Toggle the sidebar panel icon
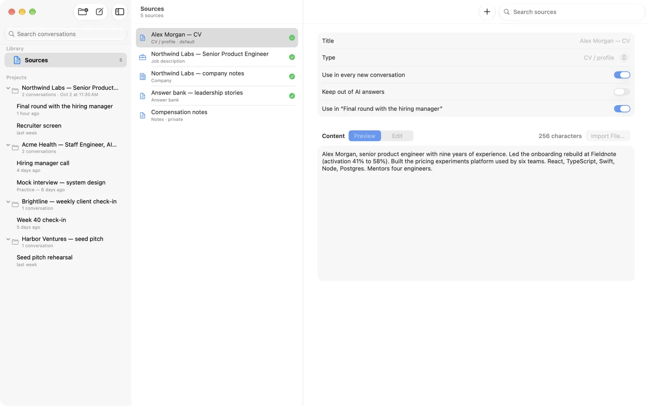Screen dimensions: 649x406 [x=120, y=12]
